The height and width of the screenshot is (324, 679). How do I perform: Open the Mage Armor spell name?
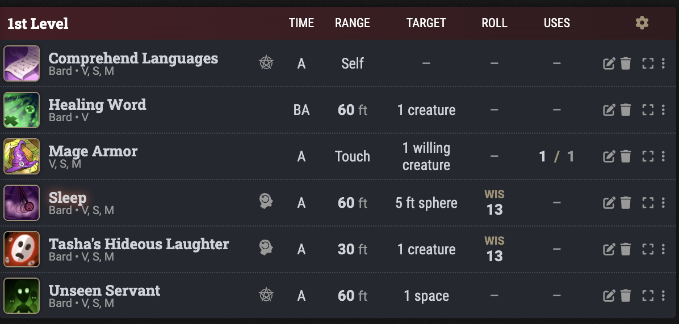coord(93,151)
